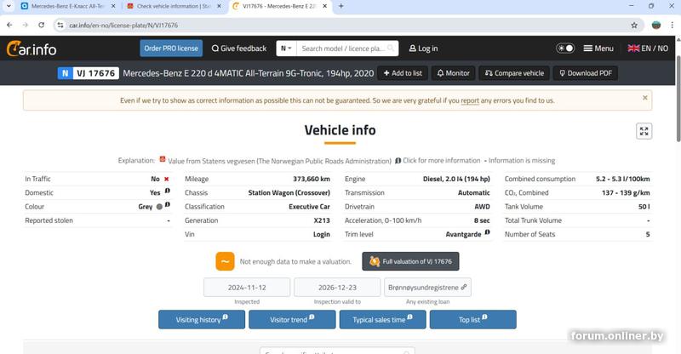Click the magnifier icon in search box
This screenshot has height=354, width=681.
click(391, 48)
